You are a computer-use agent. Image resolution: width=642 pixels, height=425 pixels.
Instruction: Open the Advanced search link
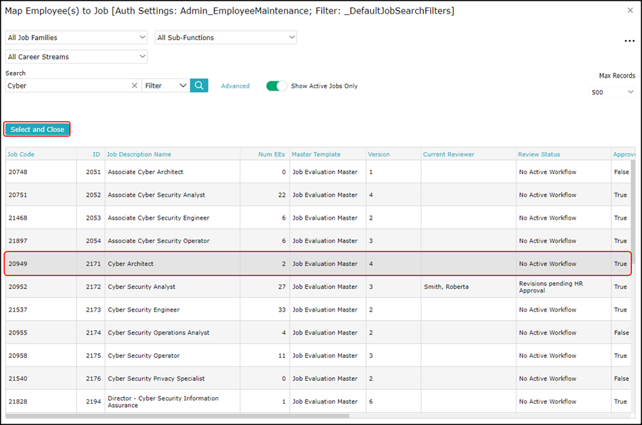click(235, 86)
